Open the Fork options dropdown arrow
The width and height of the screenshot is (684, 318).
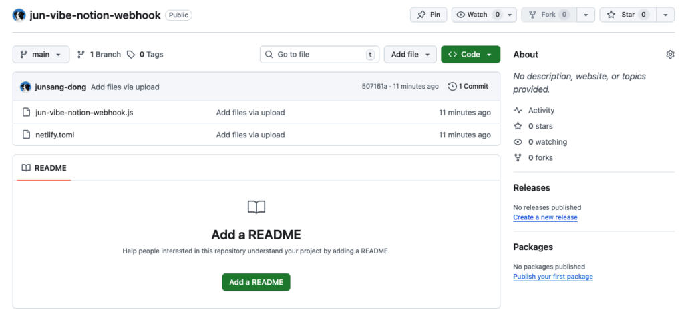tap(586, 15)
